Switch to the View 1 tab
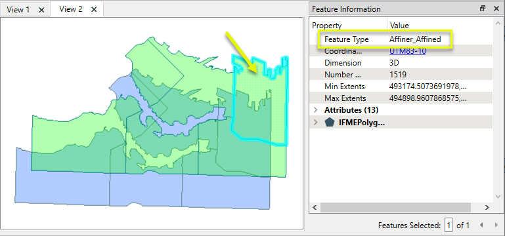This screenshot has width=505, height=236. coord(18,10)
